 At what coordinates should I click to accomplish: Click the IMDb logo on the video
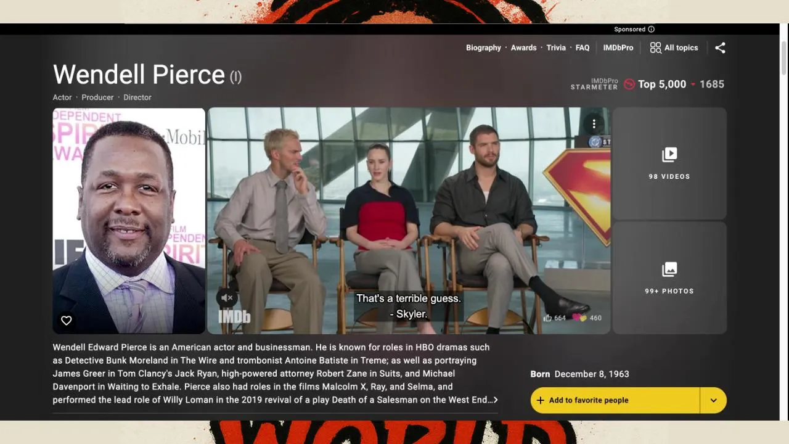pos(234,317)
